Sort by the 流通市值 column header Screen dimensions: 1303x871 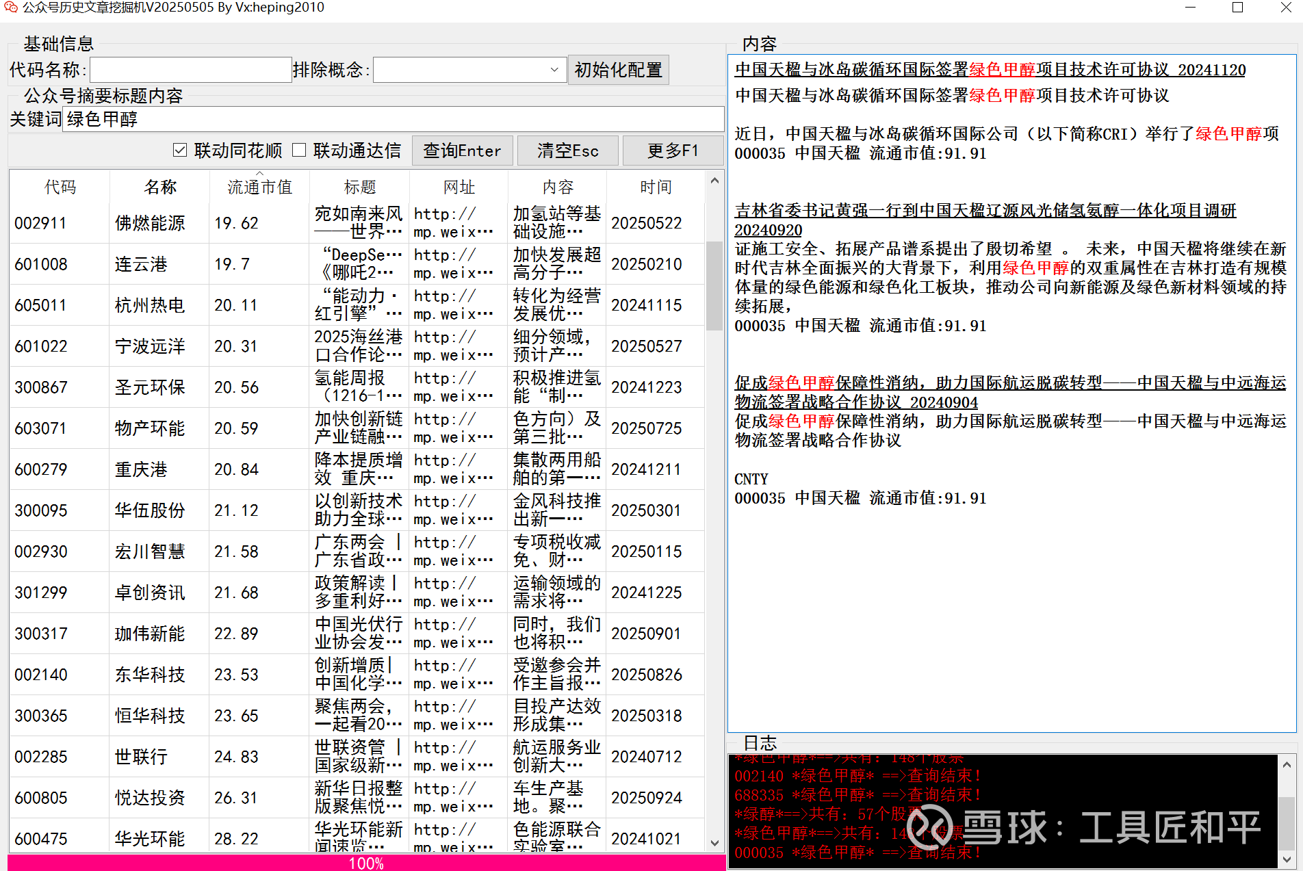tap(259, 187)
